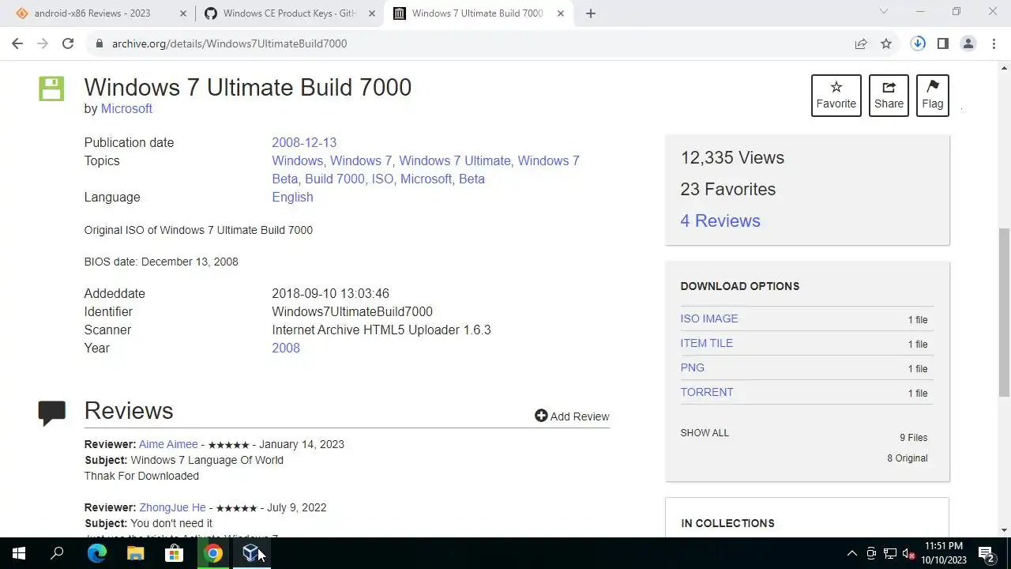
Task: Toggle the Chrome side panel icon
Action: [942, 43]
